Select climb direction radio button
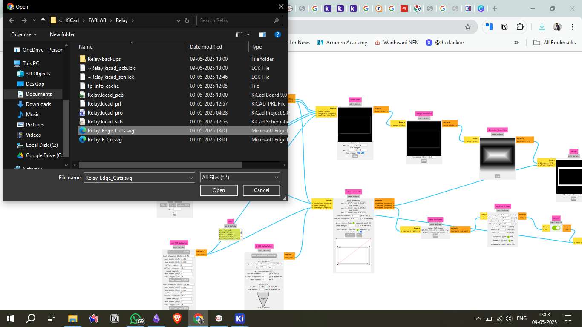The width and height of the screenshot is (582, 327). click(353, 223)
